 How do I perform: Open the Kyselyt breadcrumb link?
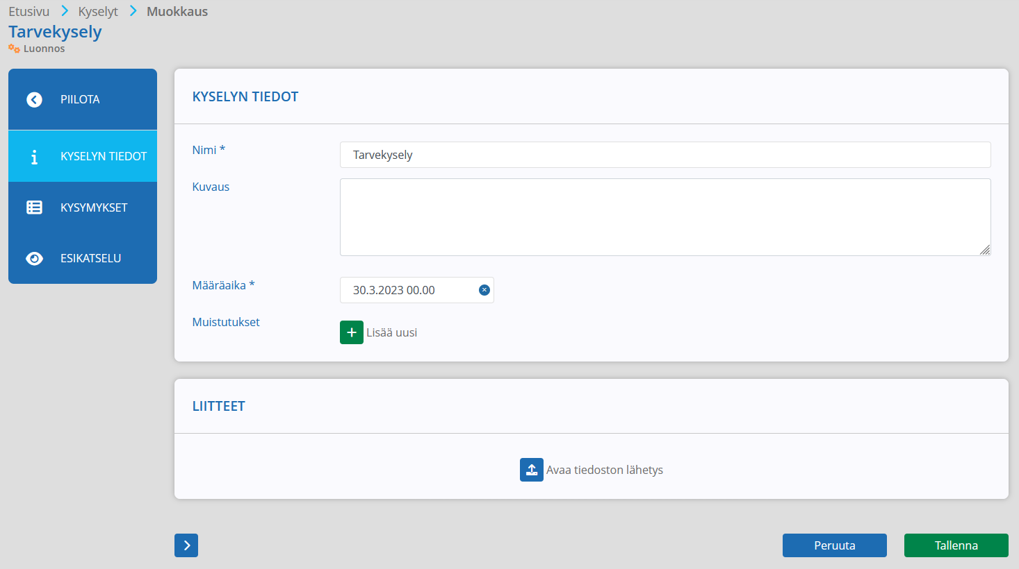98,11
